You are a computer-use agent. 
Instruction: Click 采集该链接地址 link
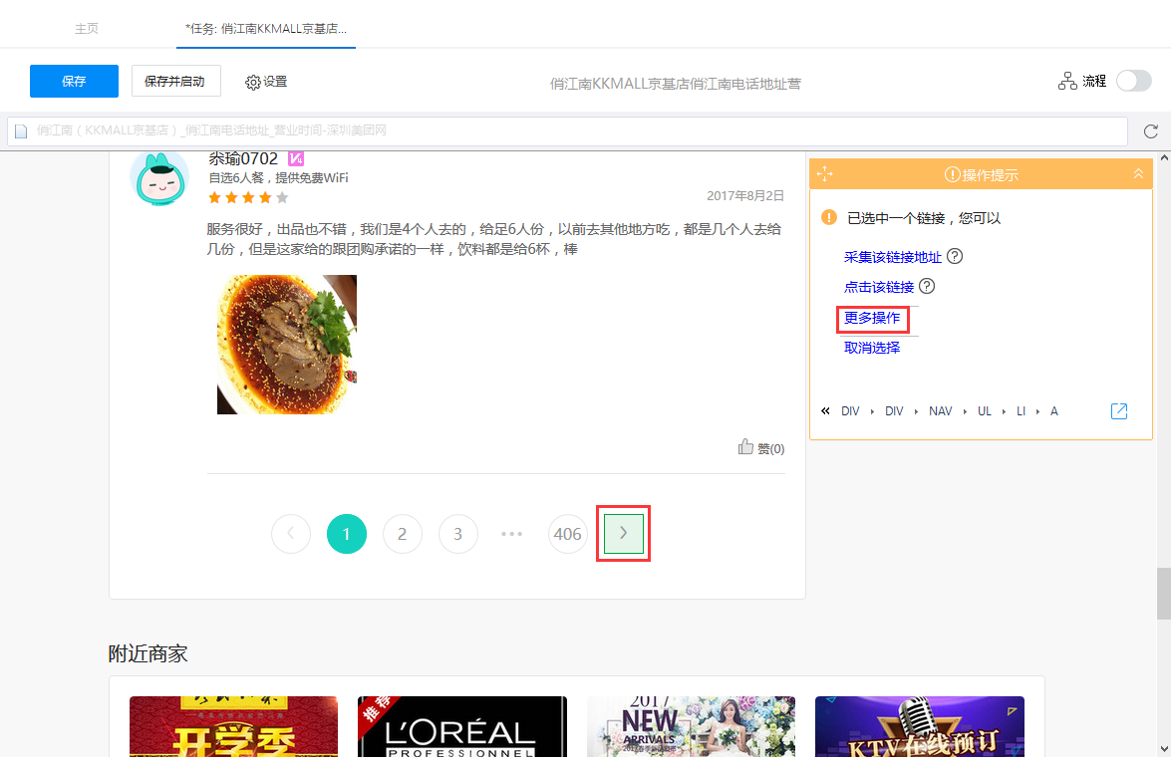892,257
